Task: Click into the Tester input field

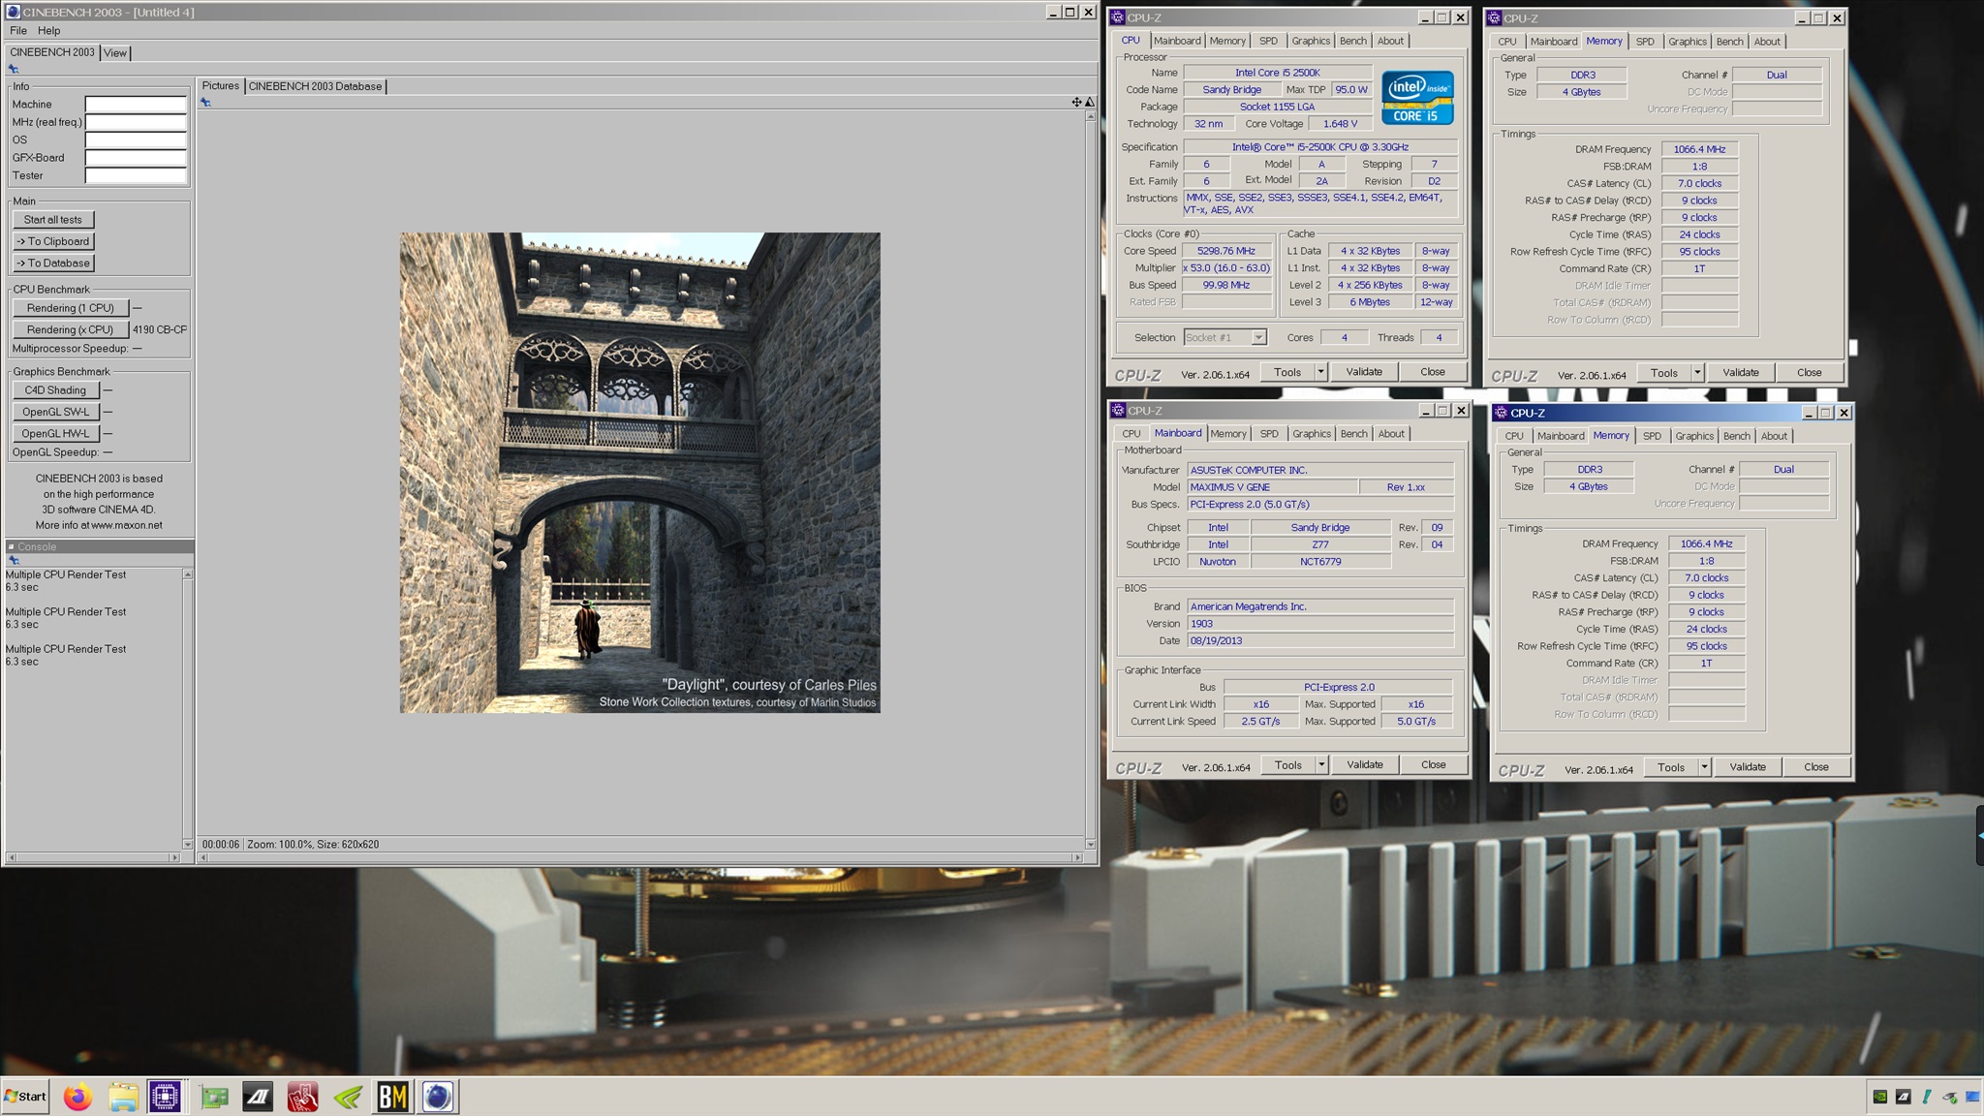Action: click(x=136, y=176)
